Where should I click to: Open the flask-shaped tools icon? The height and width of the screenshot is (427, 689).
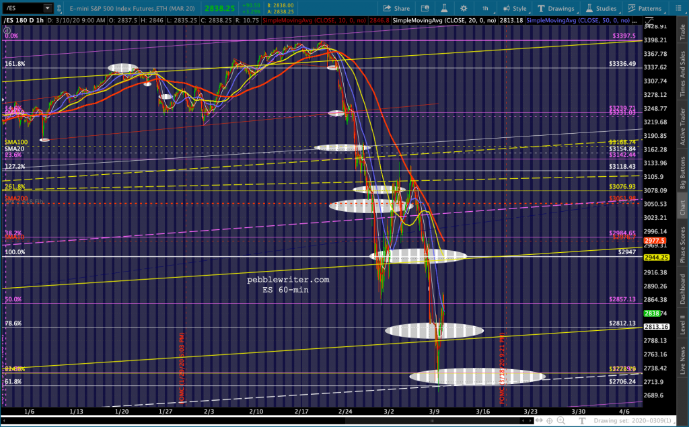coord(444,8)
